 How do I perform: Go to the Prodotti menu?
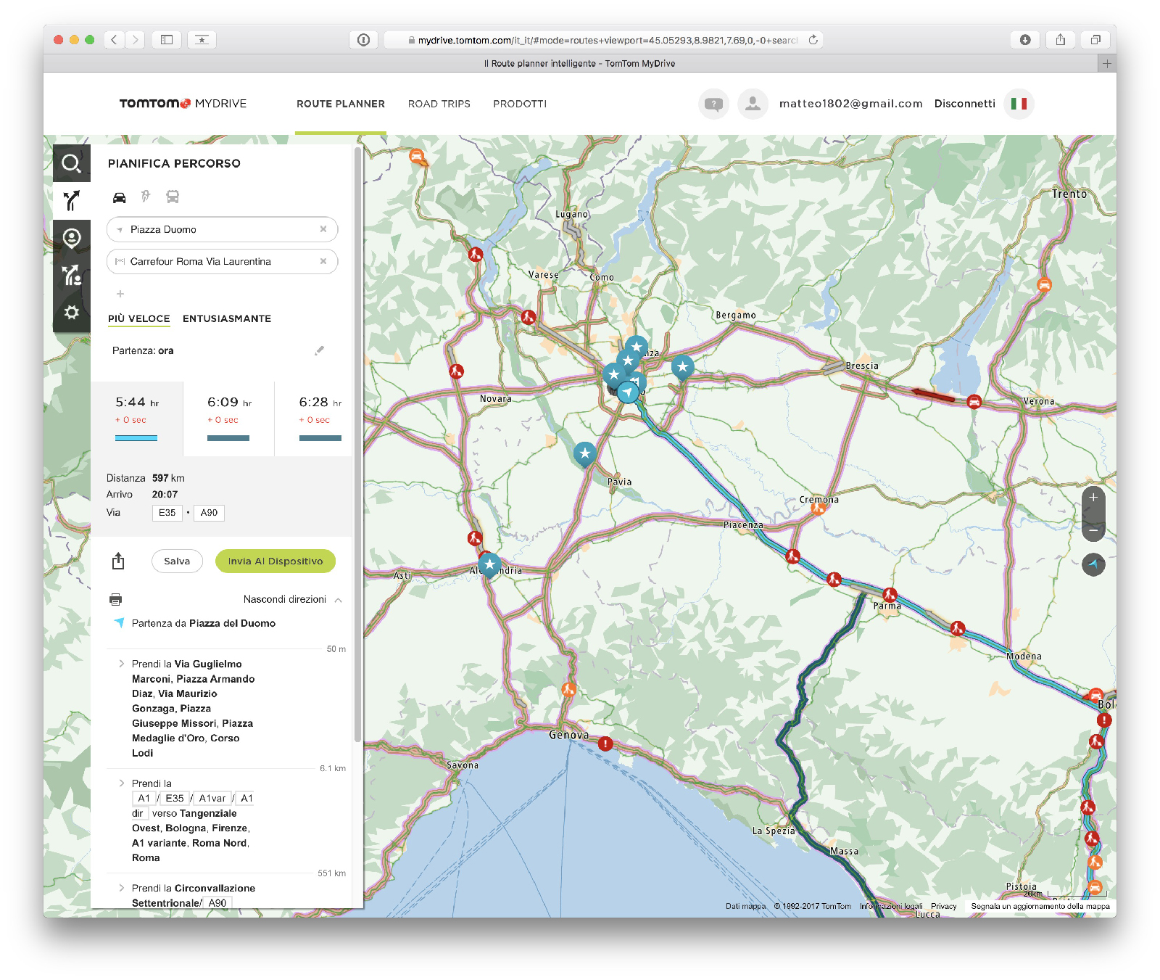pyautogui.click(x=520, y=104)
